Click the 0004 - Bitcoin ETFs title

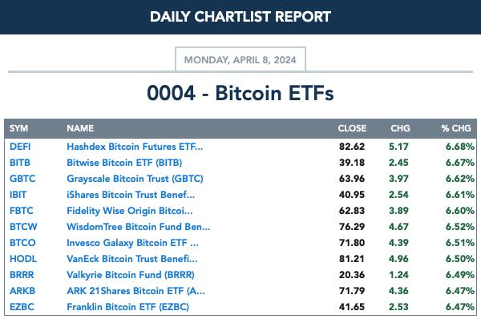pyautogui.click(x=240, y=93)
